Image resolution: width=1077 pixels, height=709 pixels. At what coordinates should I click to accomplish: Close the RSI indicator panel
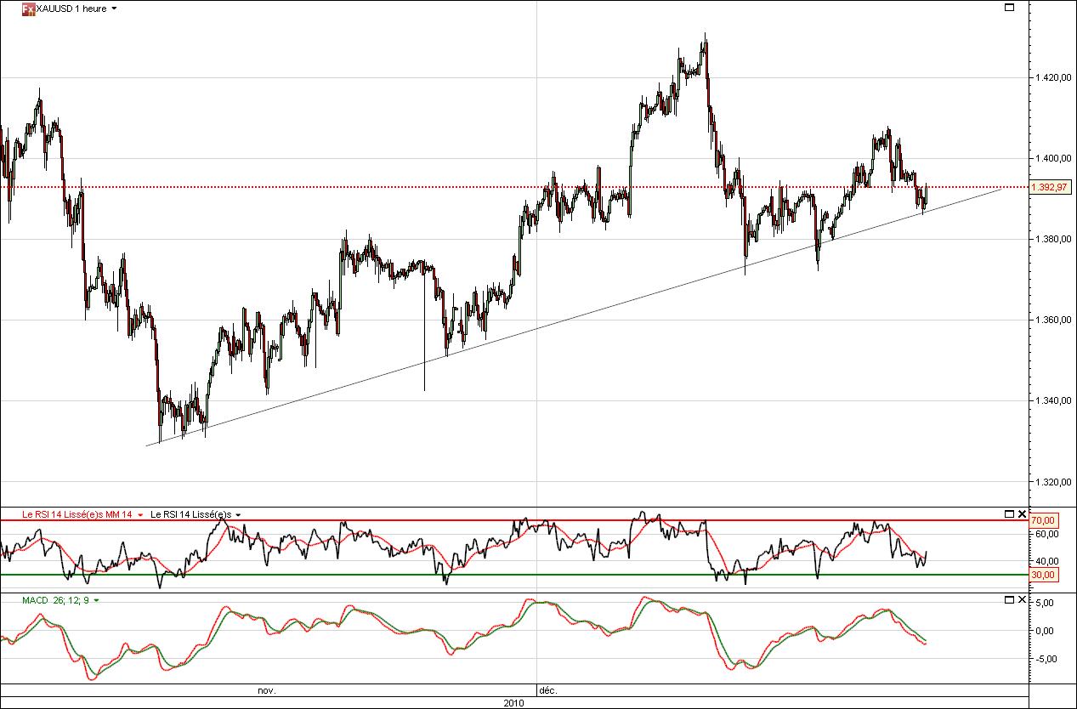[1021, 514]
